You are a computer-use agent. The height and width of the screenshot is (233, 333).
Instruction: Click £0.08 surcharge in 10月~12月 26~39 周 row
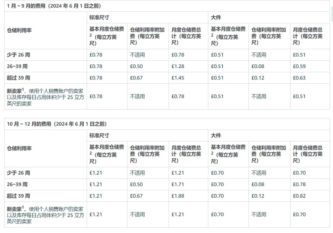(258, 184)
